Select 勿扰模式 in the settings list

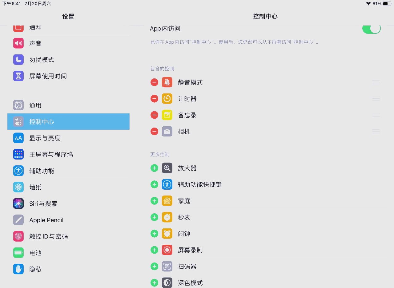[x=42, y=60]
